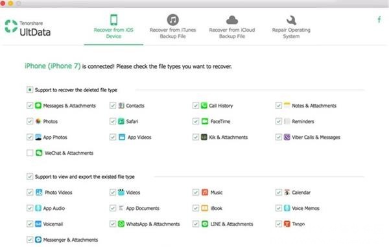Click the 'App Photos' label
389x247 pixels.
pyautogui.click(x=55, y=137)
